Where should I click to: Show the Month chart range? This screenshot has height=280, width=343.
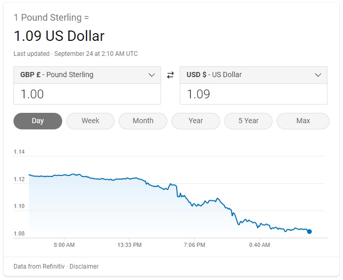[x=143, y=121]
